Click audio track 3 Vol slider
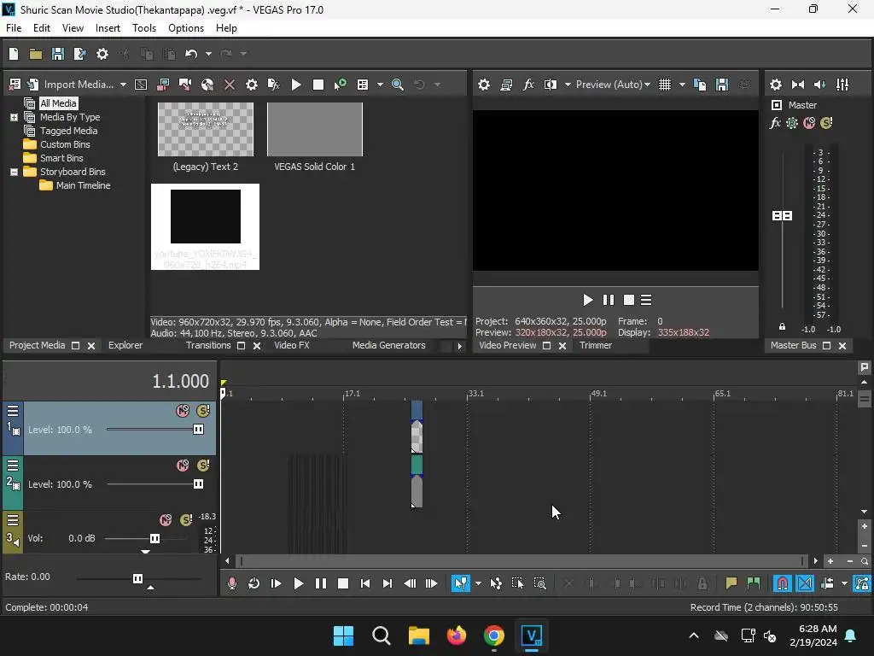The image size is (874, 656). click(154, 538)
